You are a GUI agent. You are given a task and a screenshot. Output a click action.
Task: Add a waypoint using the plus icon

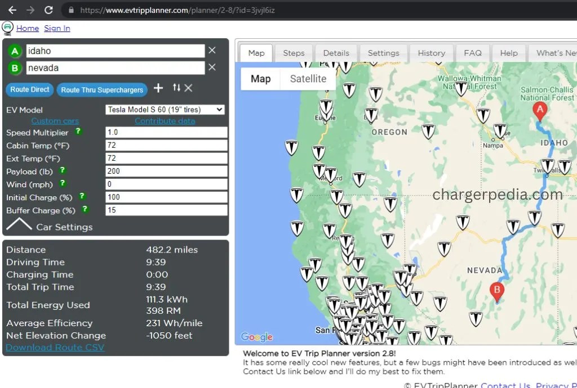point(158,88)
